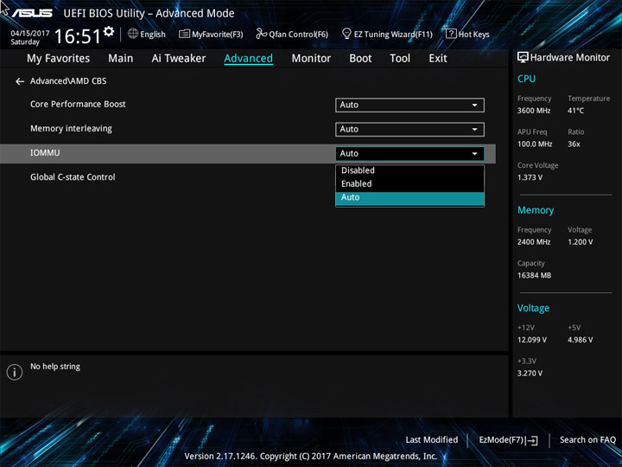Click the Voltage section heading
This screenshot has width=622, height=467.
533,308
